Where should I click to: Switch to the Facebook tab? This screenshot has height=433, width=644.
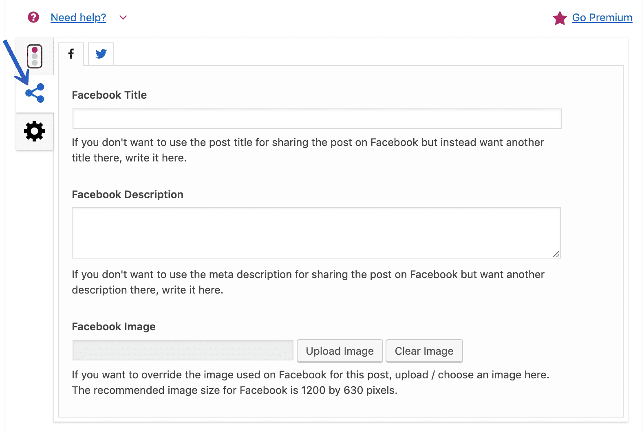point(71,54)
